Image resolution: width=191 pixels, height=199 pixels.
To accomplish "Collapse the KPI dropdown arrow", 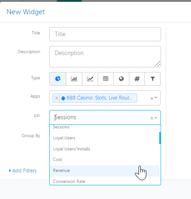I will pyautogui.click(x=156, y=118).
